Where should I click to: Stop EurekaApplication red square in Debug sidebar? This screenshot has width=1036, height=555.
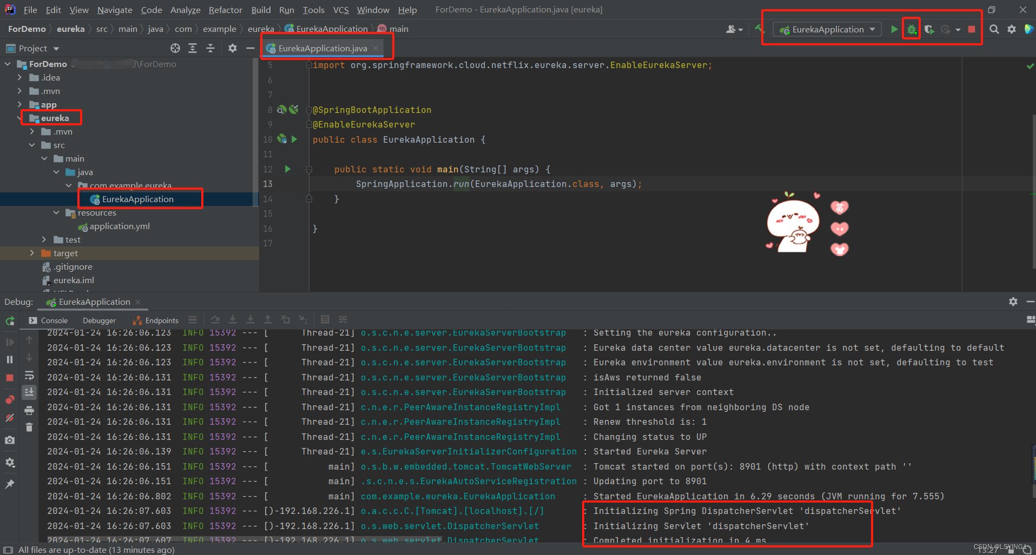(x=10, y=378)
